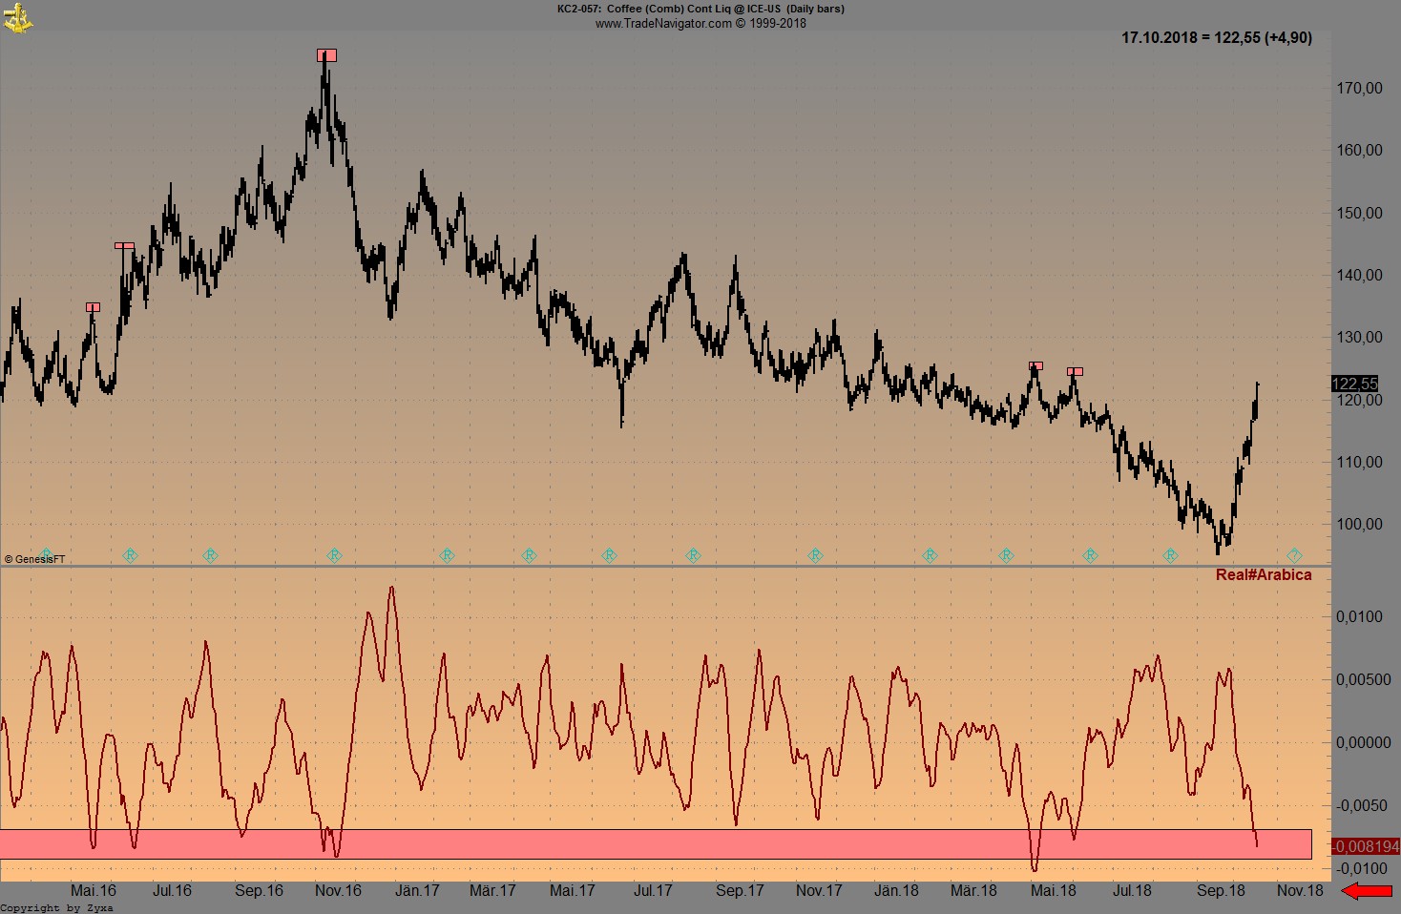This screenshot has height=914, width=1401.
Task: Click the www.TradeNavigator.com link text
Action: click(x=663, y=23)
